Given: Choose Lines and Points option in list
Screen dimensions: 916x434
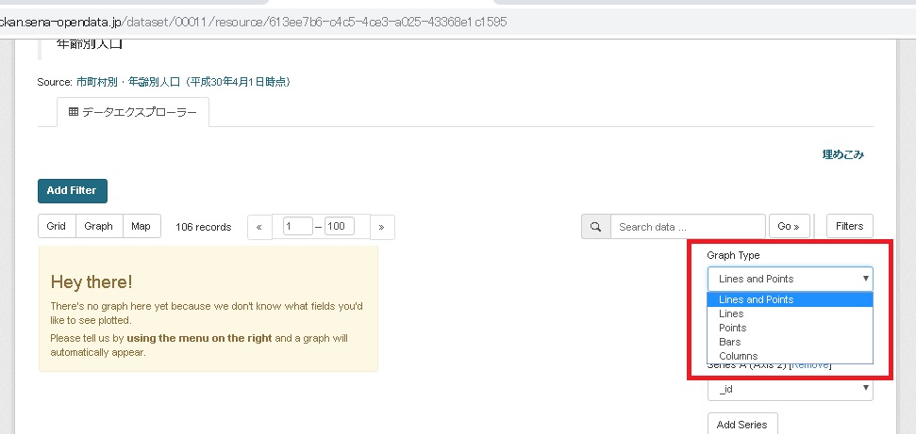Looking at the screenshot, I should click(x=757, y=299).
